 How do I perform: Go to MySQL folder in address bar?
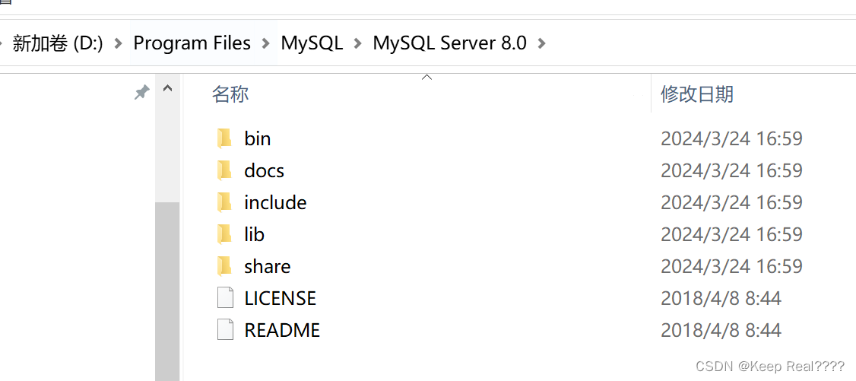(312, 43)
